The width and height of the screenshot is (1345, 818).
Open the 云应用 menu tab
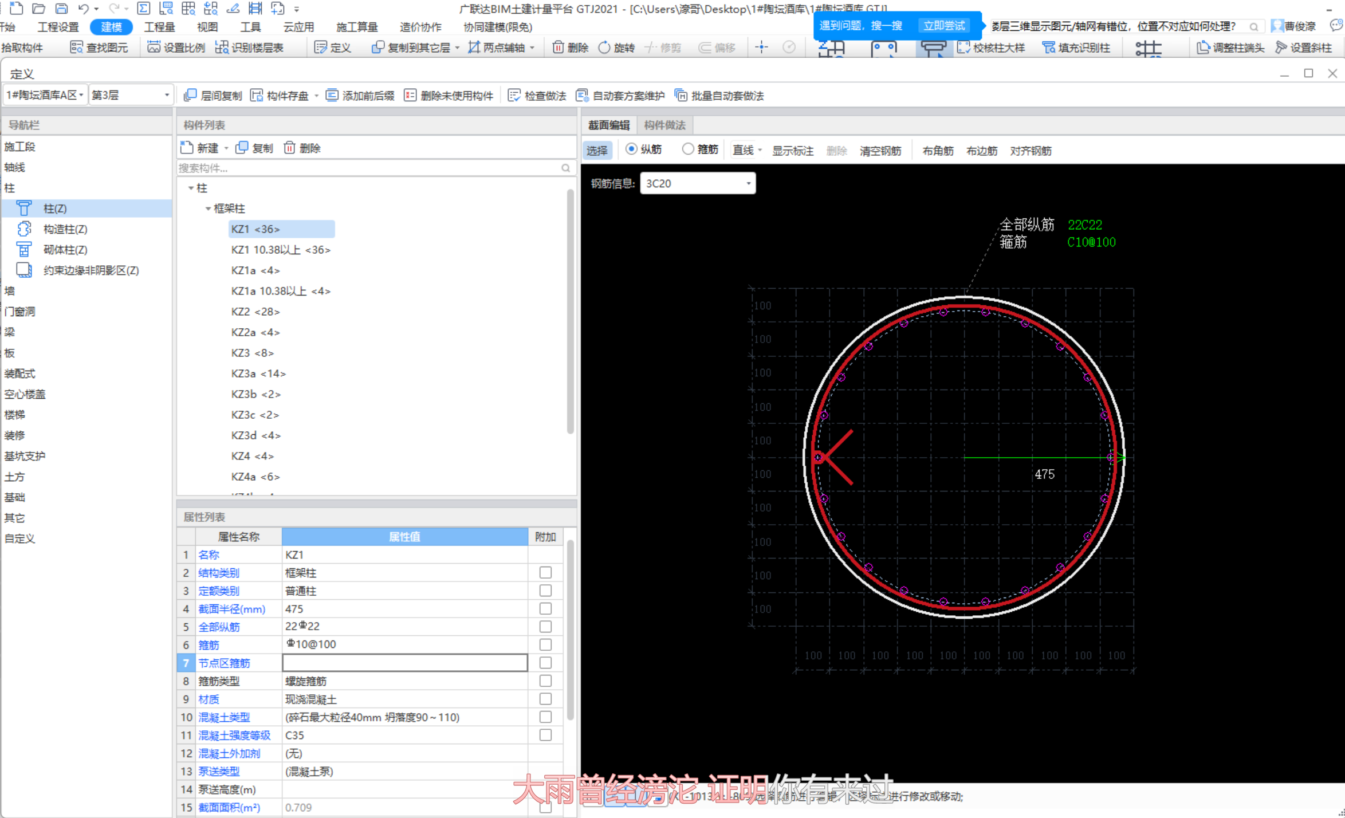pyautogui.click(x=298, y=27)
